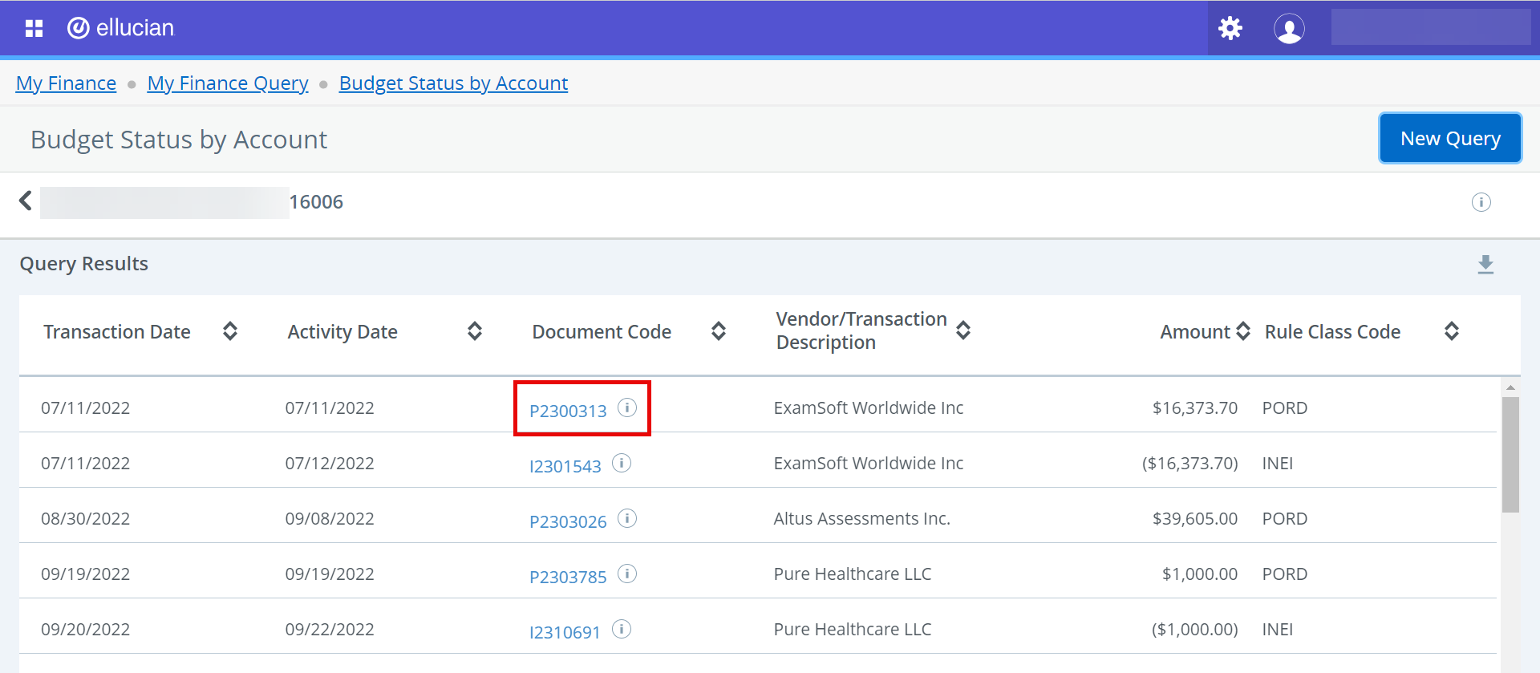Click the info icon beside the 16006 header
Screen dimensions: 1540x673
click(1481, 202)
